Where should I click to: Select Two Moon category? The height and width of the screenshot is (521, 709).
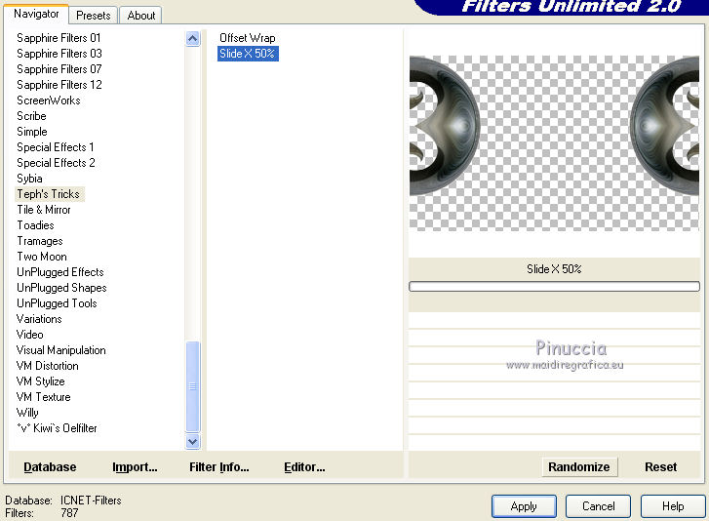point(42,257)
